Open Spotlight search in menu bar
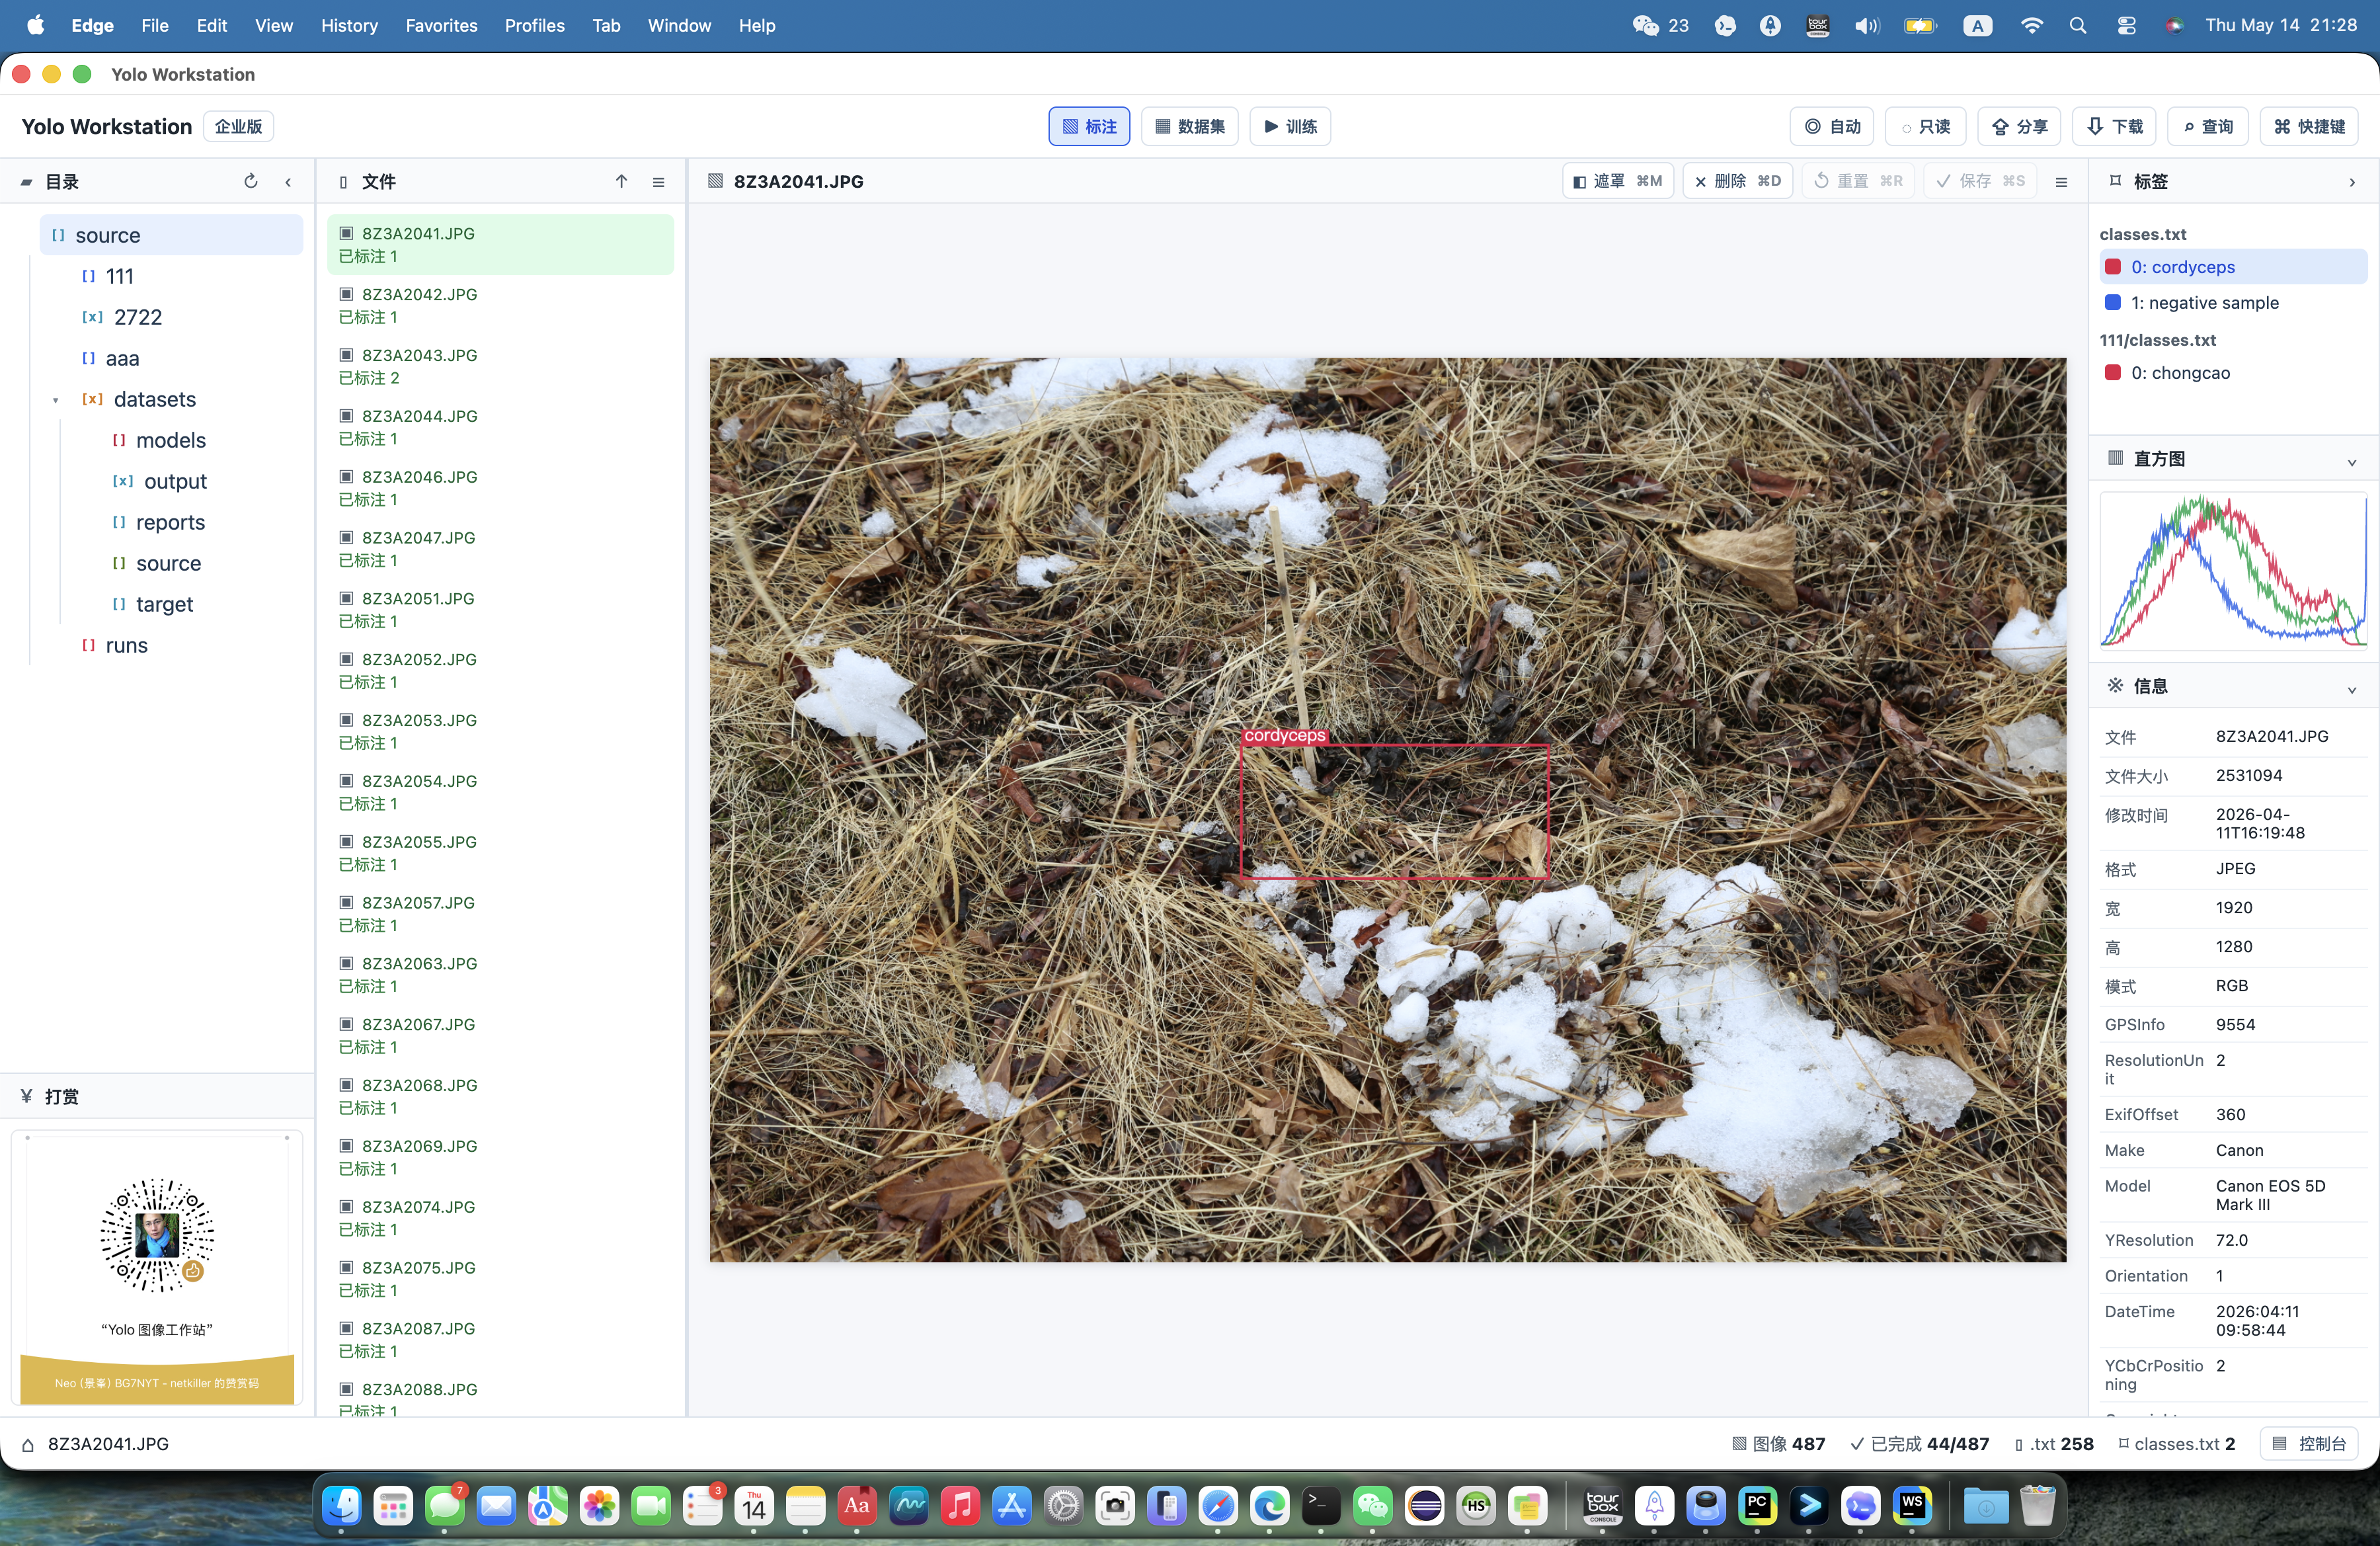 [x=2077, y=25]
